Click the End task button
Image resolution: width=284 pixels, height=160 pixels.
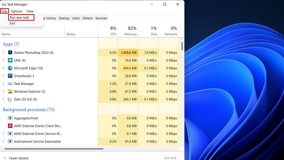[170, 158]
